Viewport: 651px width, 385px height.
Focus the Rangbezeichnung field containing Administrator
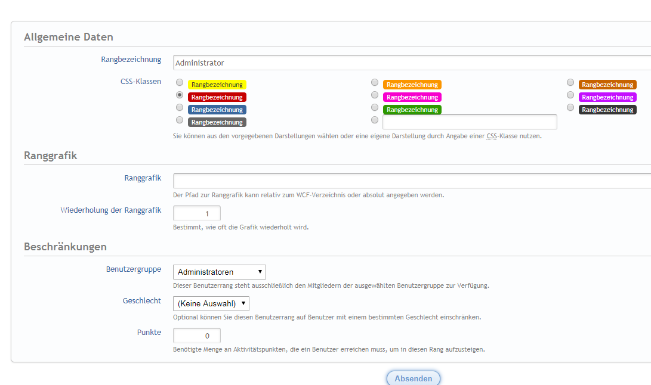pos(412,63)
